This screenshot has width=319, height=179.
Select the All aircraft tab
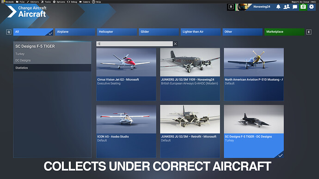coord(33,32)
